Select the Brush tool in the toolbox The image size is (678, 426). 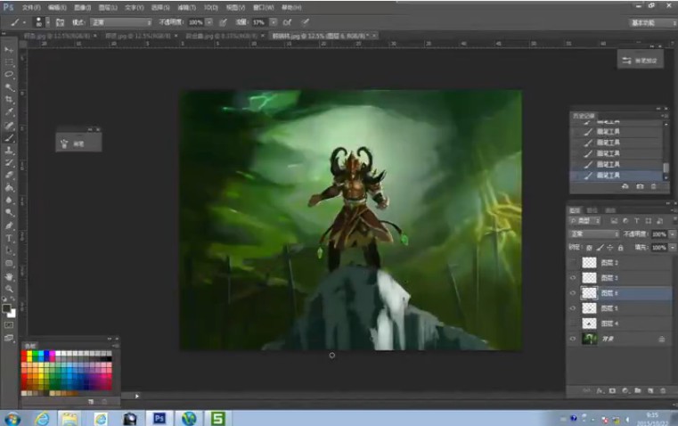coord(9,138)
